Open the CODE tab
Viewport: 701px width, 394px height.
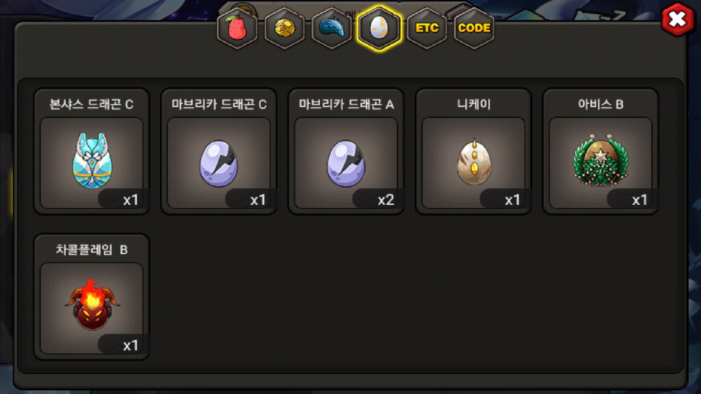tap(474, 28)
